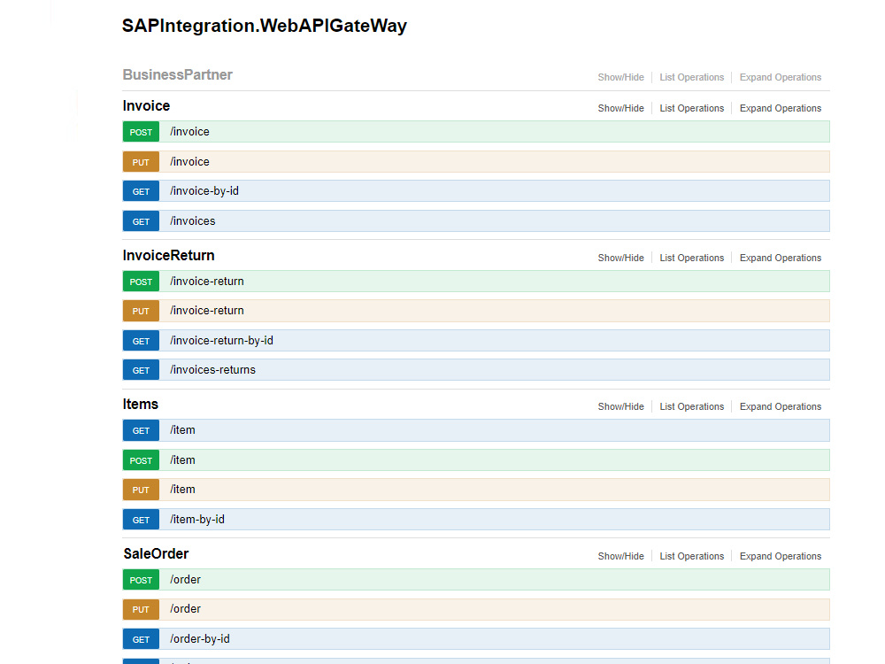Open the PUT /order endpoint path

[x=185, y=609]
